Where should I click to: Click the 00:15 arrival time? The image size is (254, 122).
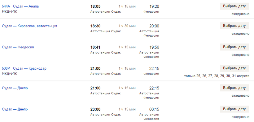(154, 109)
